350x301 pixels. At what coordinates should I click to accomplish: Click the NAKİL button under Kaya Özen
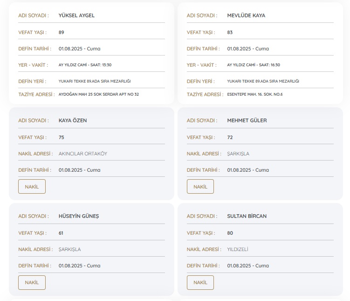click(32, 187)
